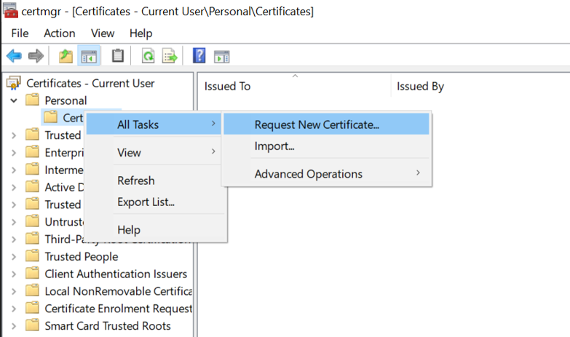Screen dimensions: 570x337
Task: Click the clipboard toolbar icon
Action: tap(117, 56)
